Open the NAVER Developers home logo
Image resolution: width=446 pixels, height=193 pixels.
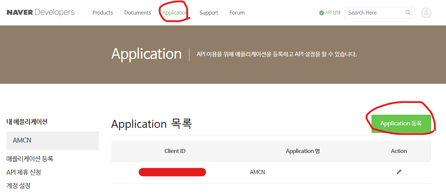(41, 12)
